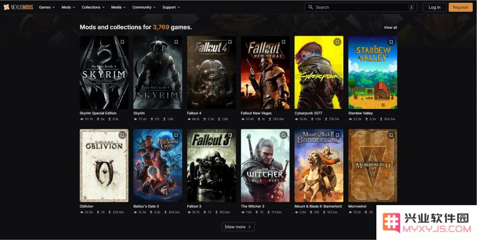Bookmark Mount & Blade II Bannerlord

(337, 135)
